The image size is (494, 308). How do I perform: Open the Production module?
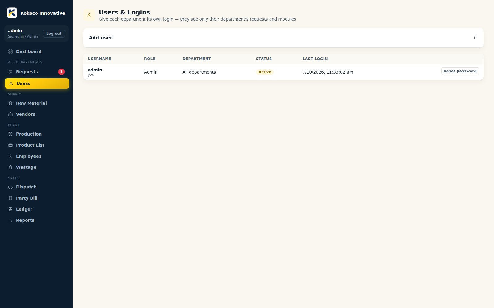37,134
